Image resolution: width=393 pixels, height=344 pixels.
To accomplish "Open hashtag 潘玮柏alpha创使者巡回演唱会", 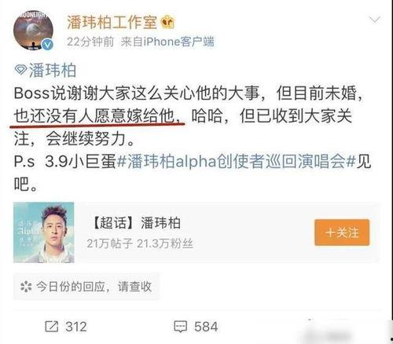I will [236, 161].
